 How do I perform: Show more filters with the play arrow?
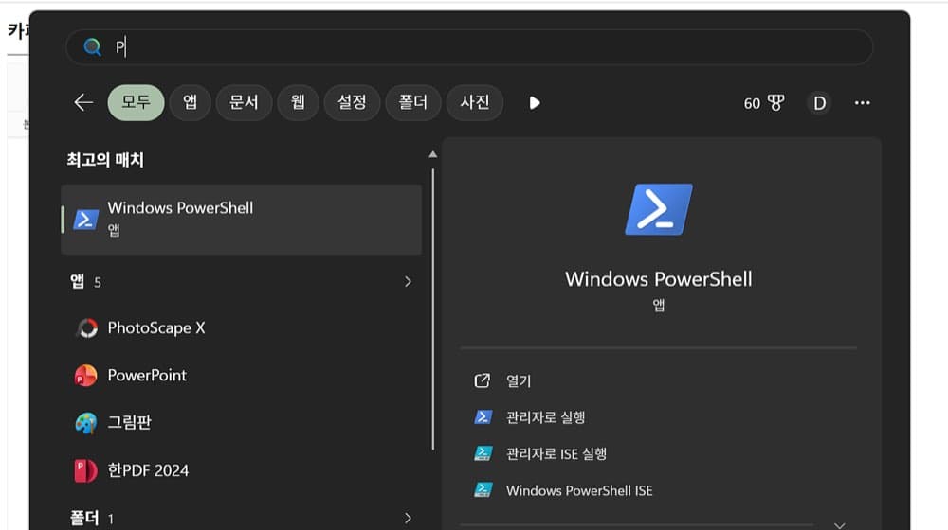click(535, 103)
